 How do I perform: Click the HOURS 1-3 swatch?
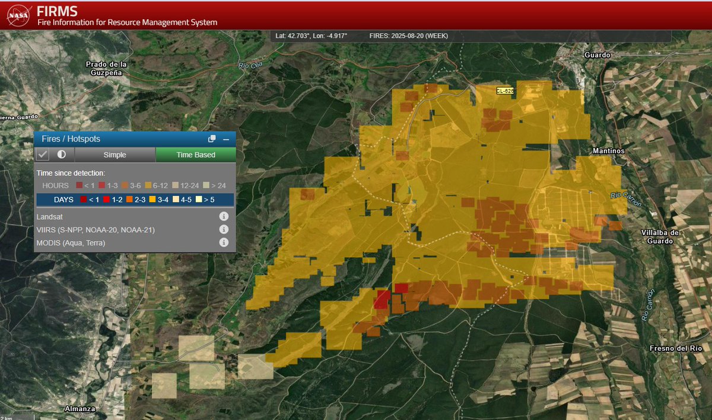(102, 185)
